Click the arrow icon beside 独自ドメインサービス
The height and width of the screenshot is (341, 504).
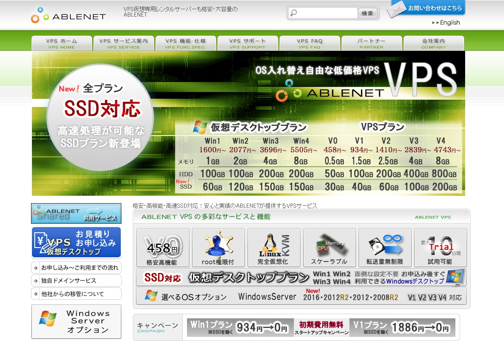coord(36,281)
